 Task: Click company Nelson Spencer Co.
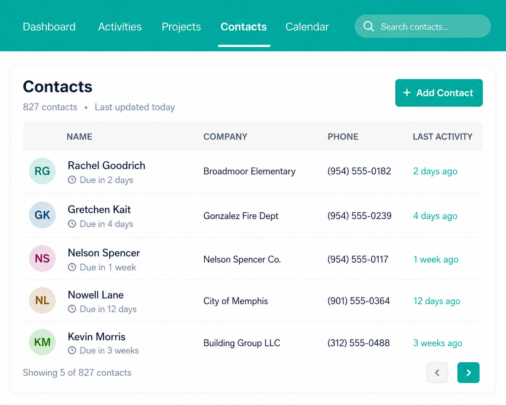pos(242,260)
